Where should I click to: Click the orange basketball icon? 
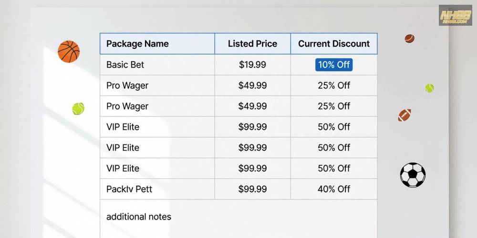[69, 51]
